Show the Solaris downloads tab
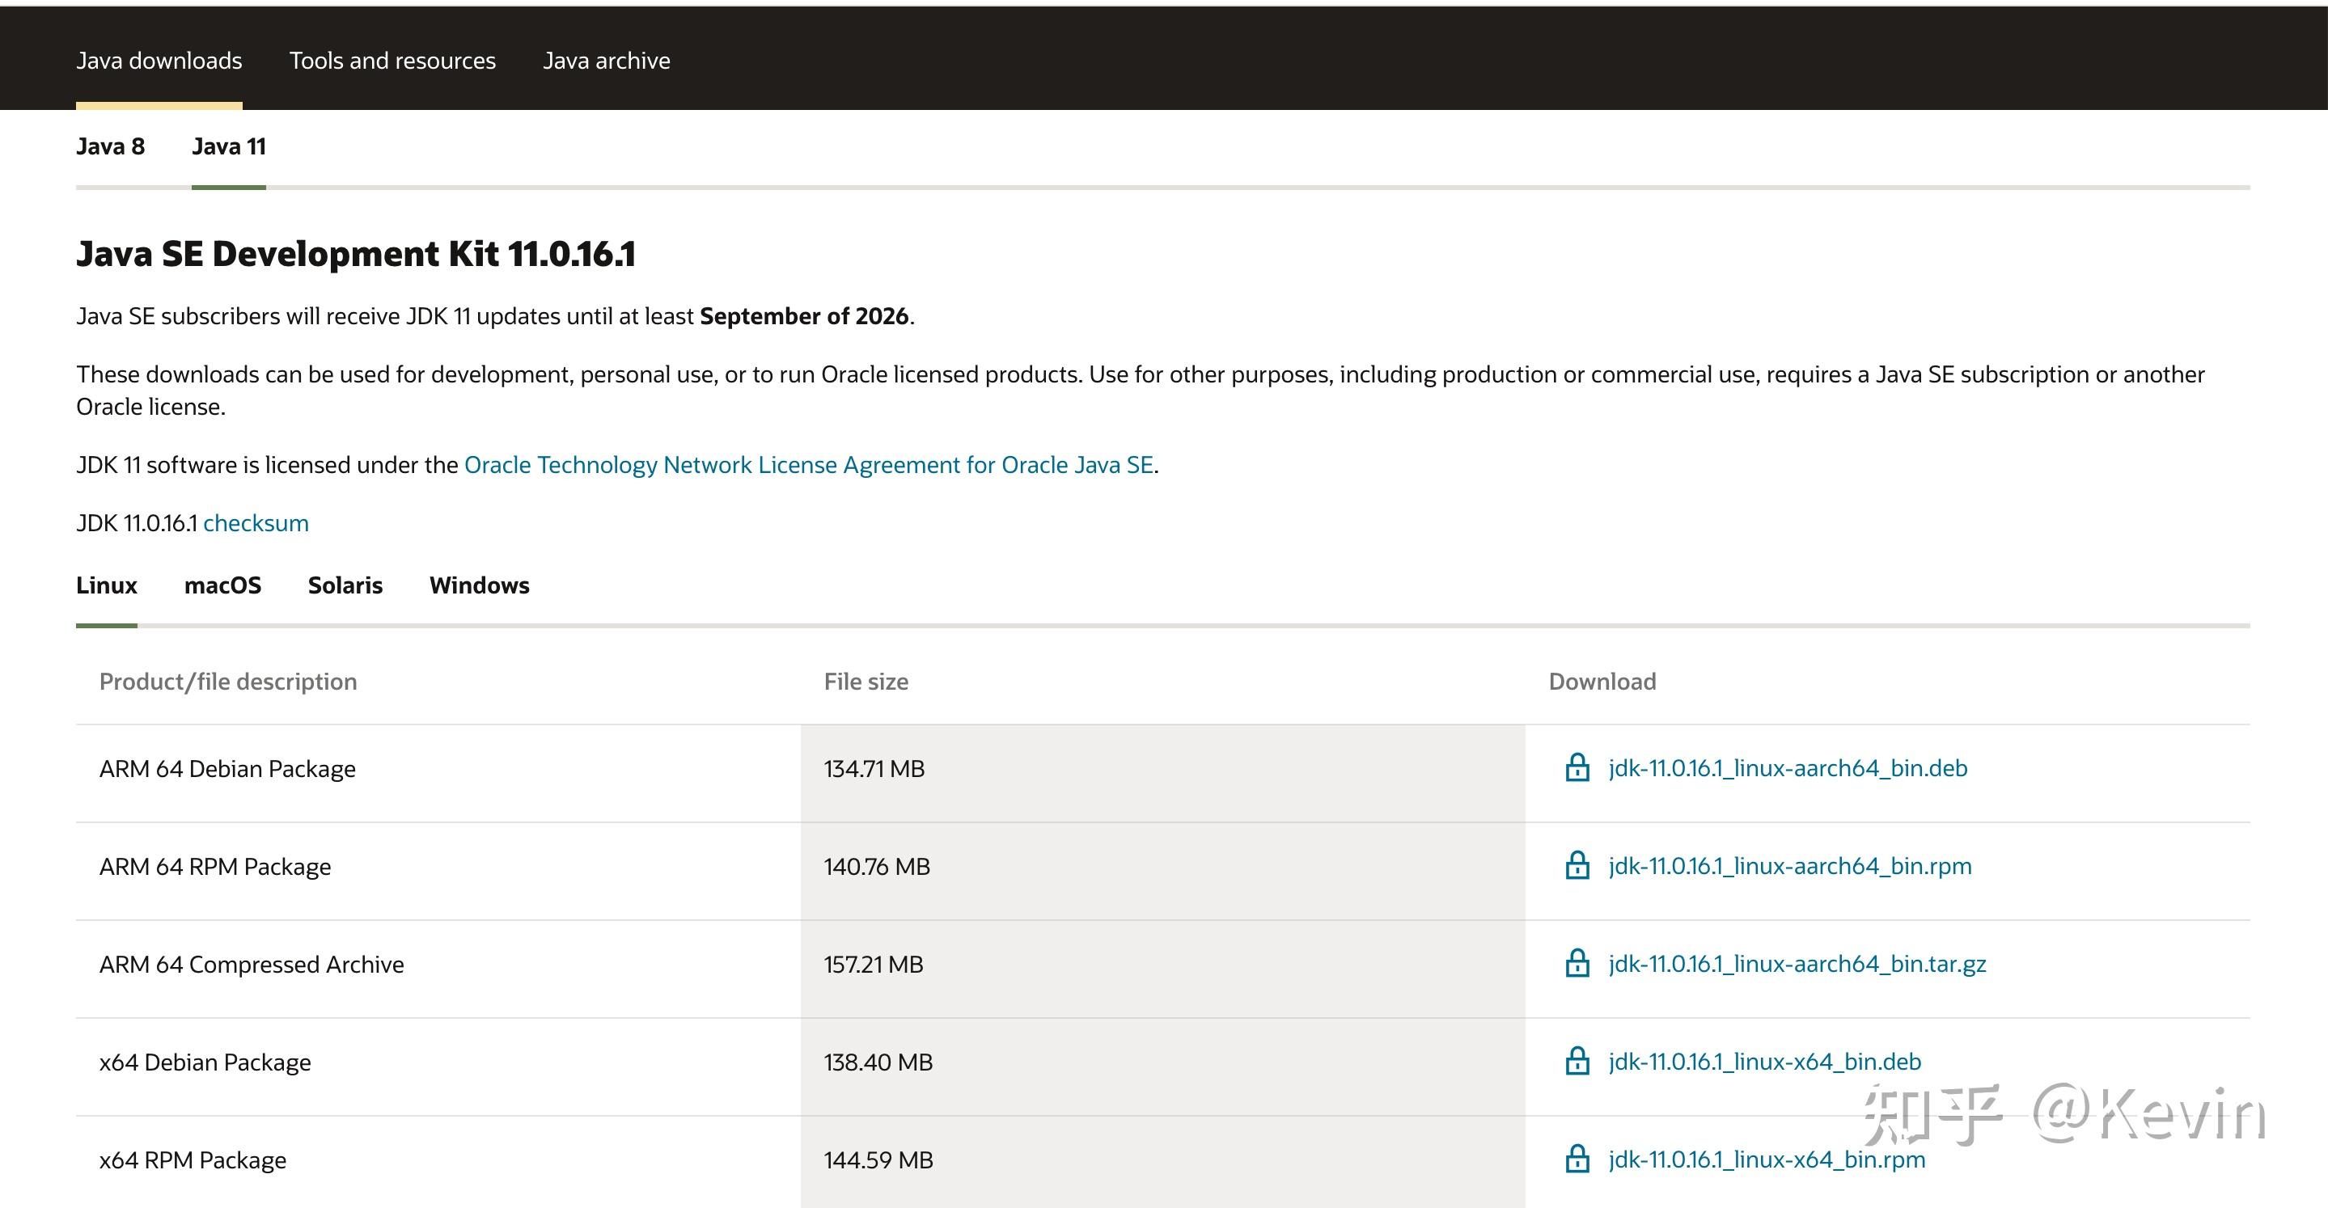 345,585
